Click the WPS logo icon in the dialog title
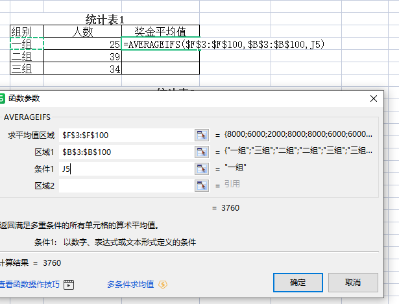The width and height of the screenshot is (399, 304). tap(2, 99)
